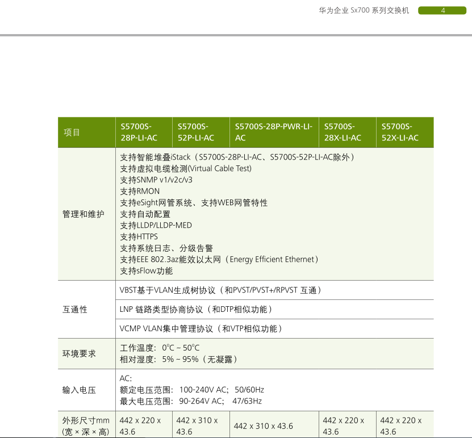Image resolution: width=472 pixels, height=438 pixels.
Task: Click column header "S5700S-52X-LI-AC"
Action: tap(405, 132)
